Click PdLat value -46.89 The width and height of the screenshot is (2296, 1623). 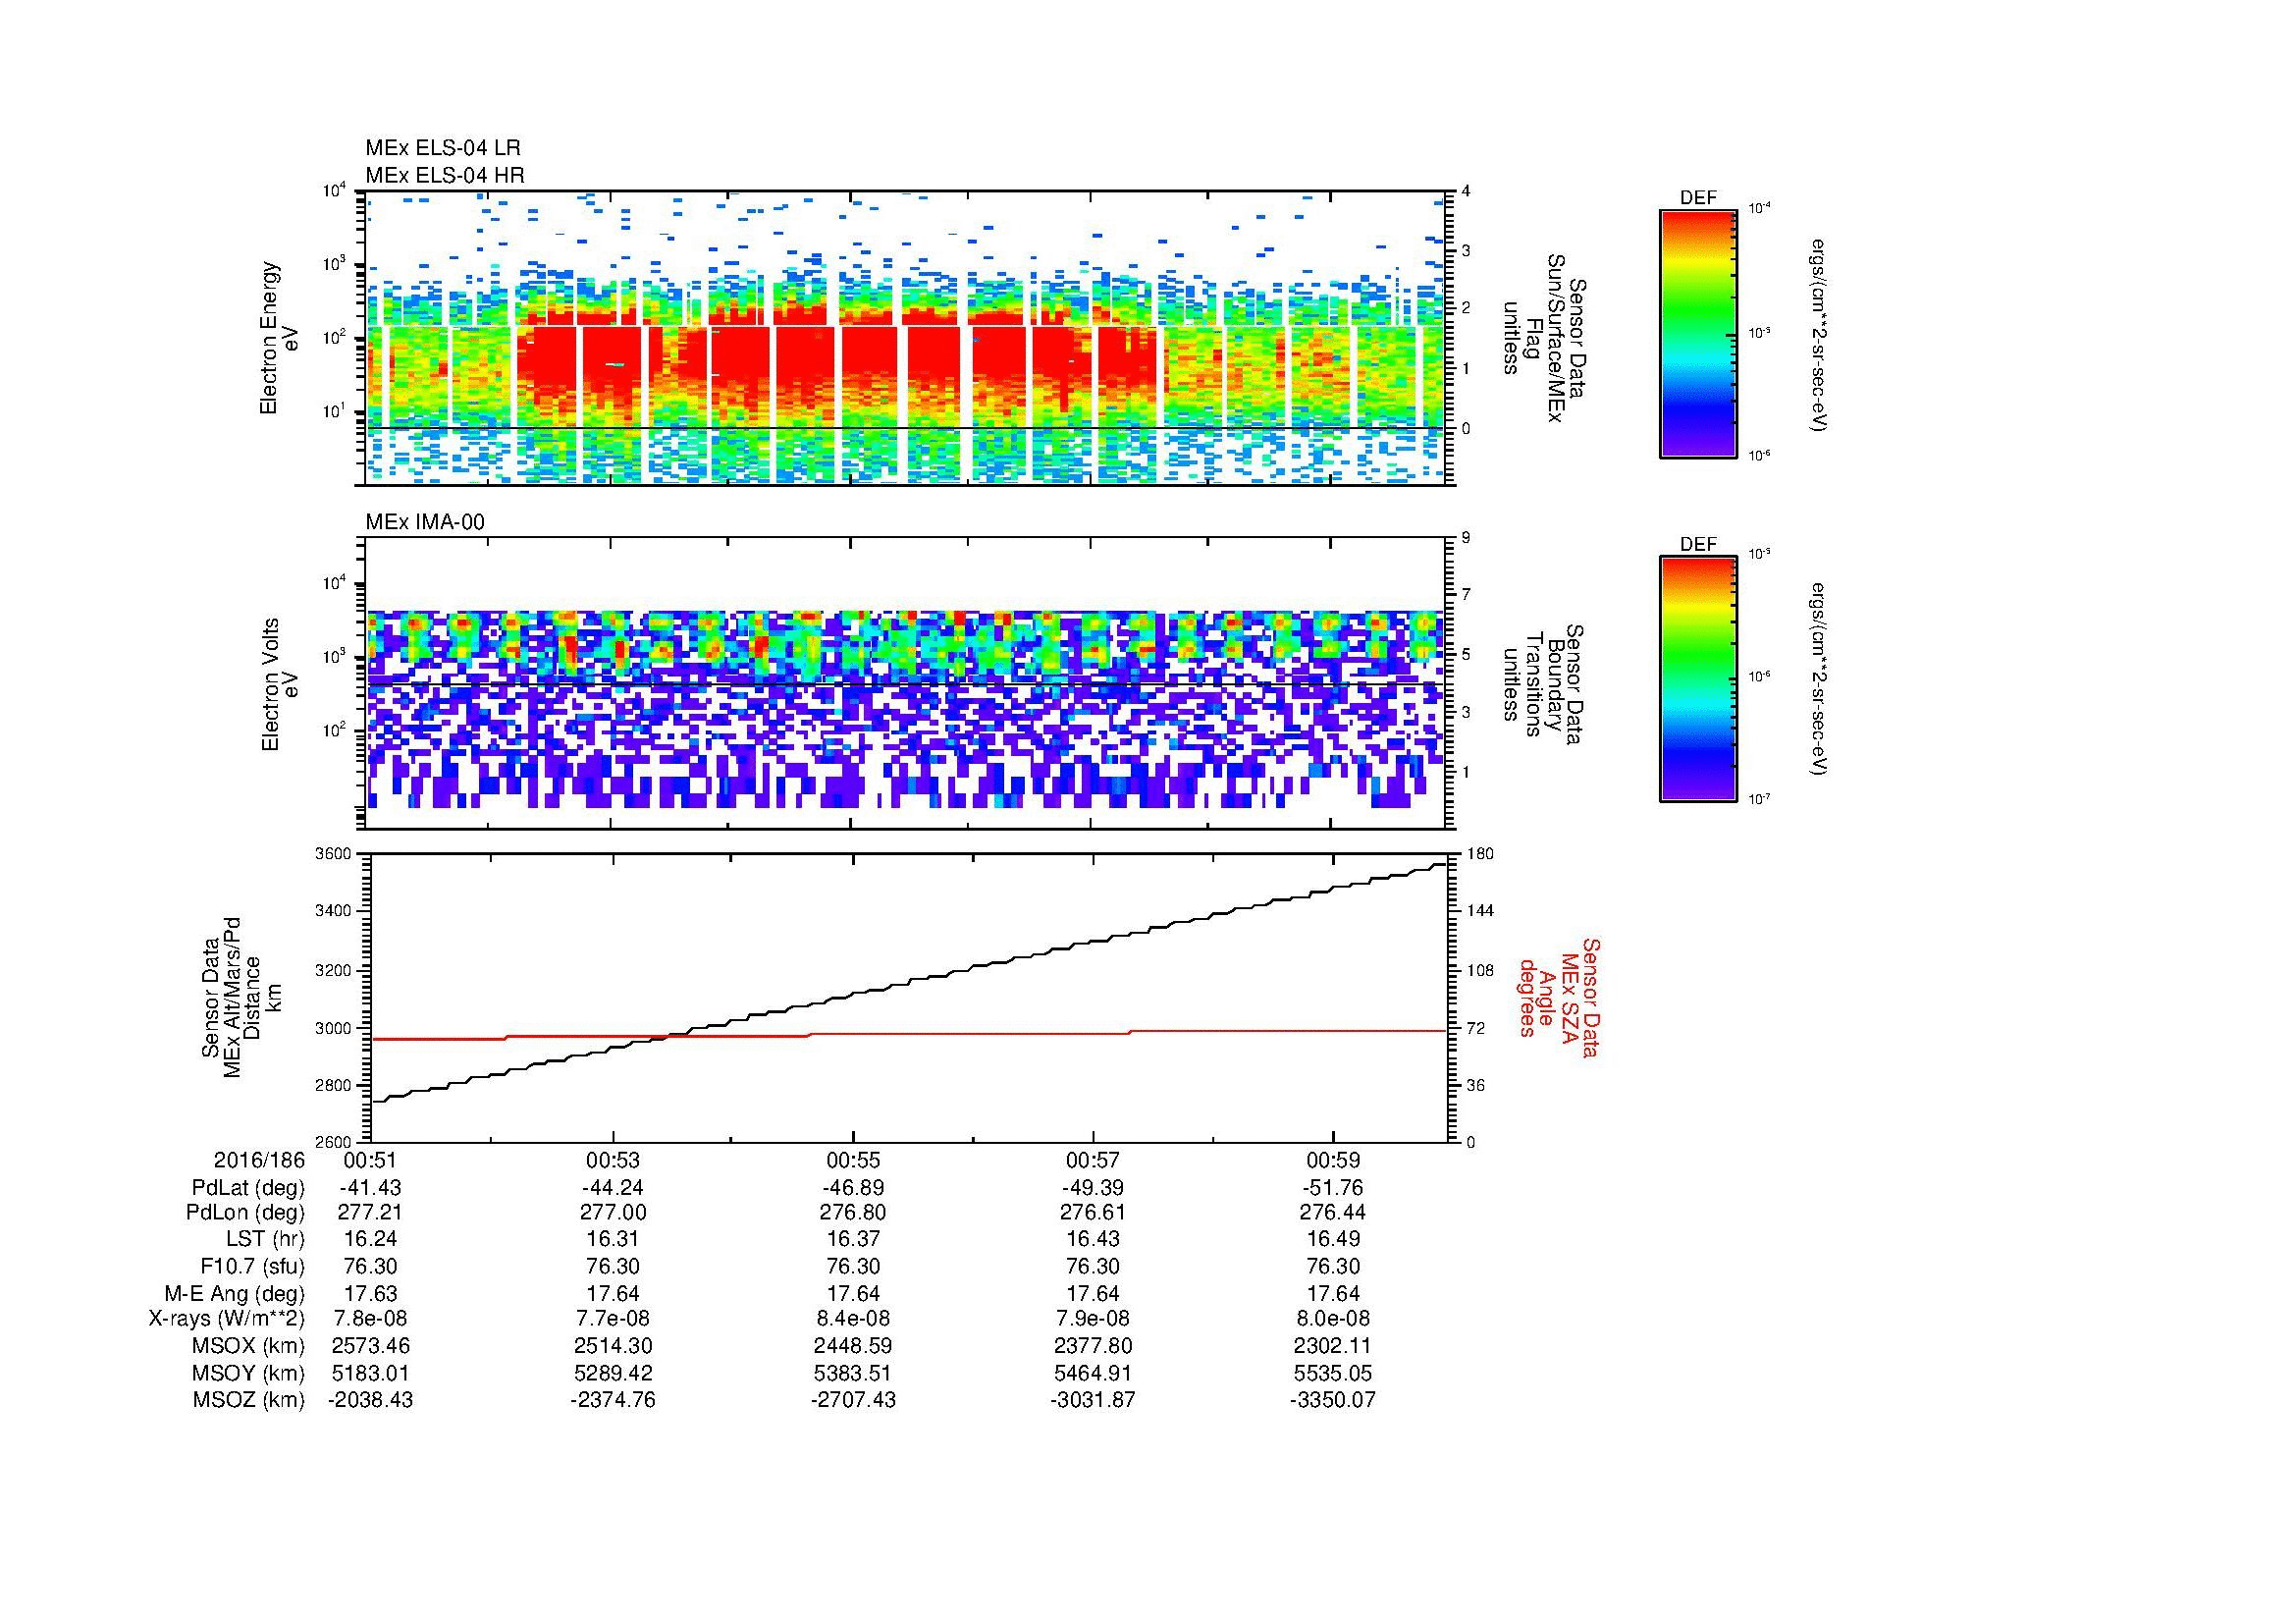[x=853, y=1188]
